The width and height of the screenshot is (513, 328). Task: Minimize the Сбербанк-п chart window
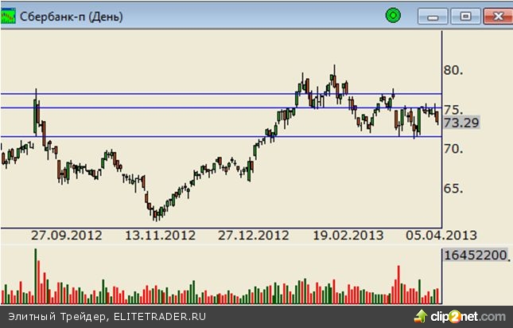tap(434, 15)
